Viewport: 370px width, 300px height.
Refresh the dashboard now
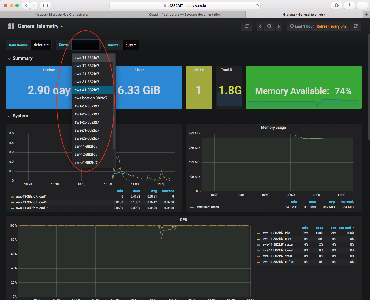(x=356, y=26)
